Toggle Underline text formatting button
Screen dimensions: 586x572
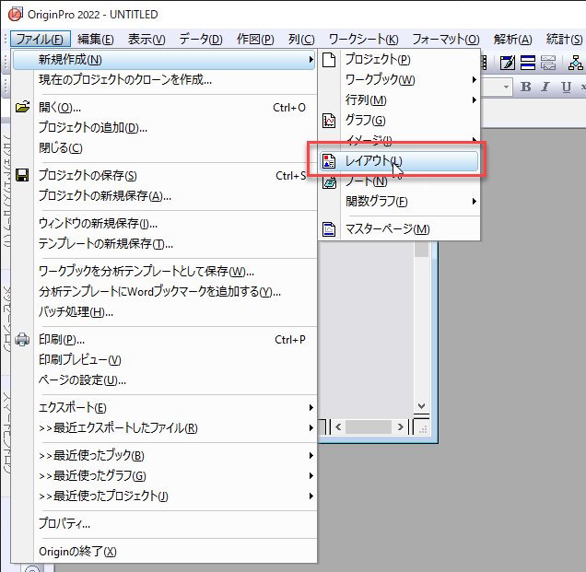pos(567,87)
